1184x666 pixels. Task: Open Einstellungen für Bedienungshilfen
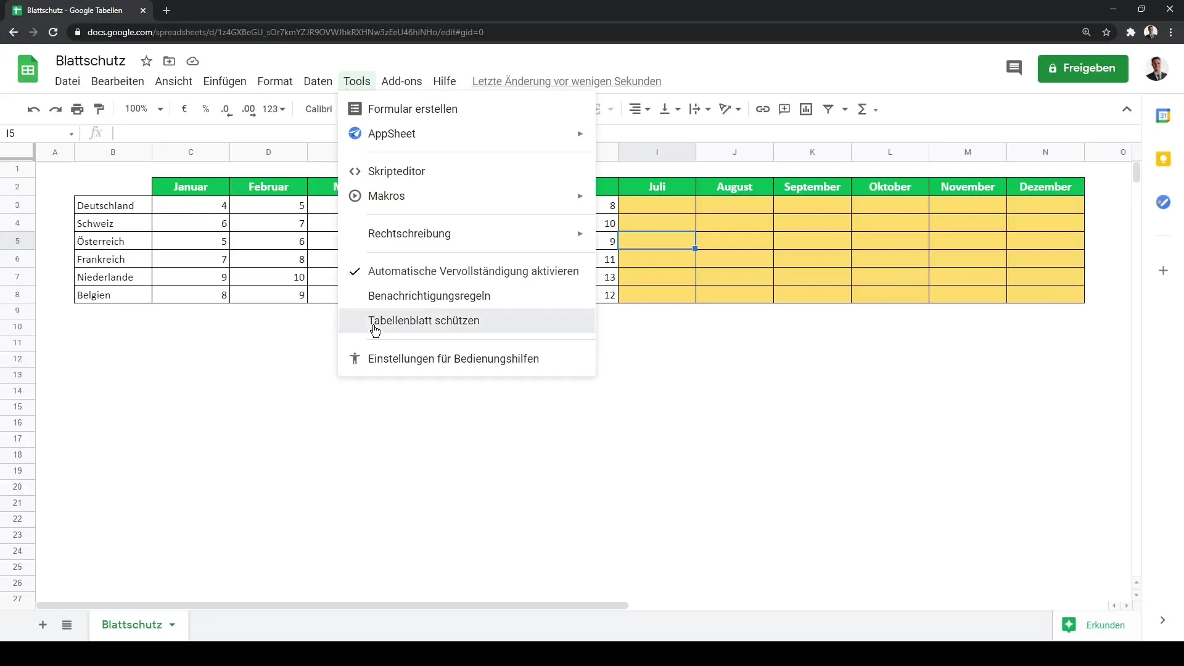point(467,359)
